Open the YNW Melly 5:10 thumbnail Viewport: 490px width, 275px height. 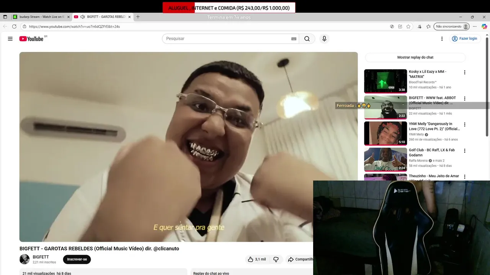coord(385,133)
